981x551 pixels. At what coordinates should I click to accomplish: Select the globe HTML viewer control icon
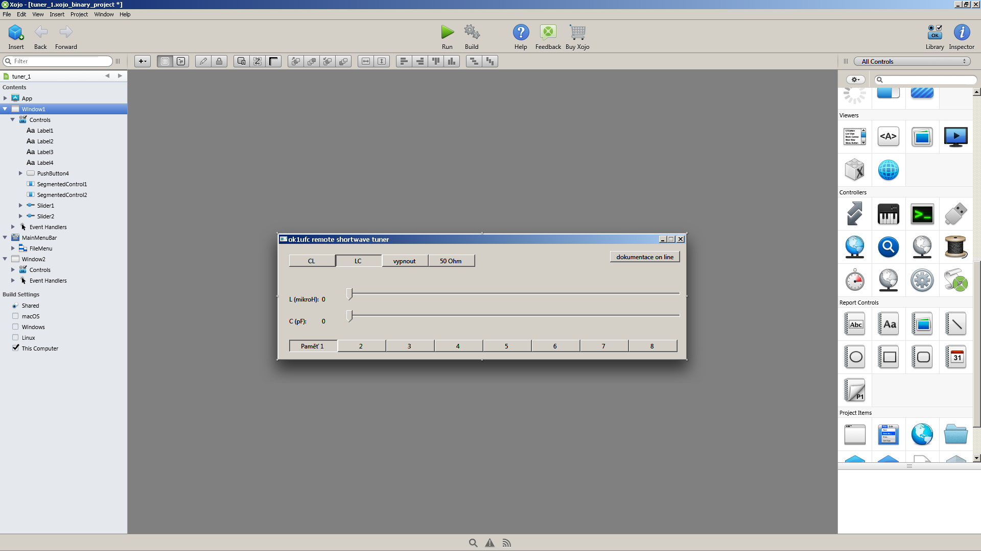click(x=888, y=170)
